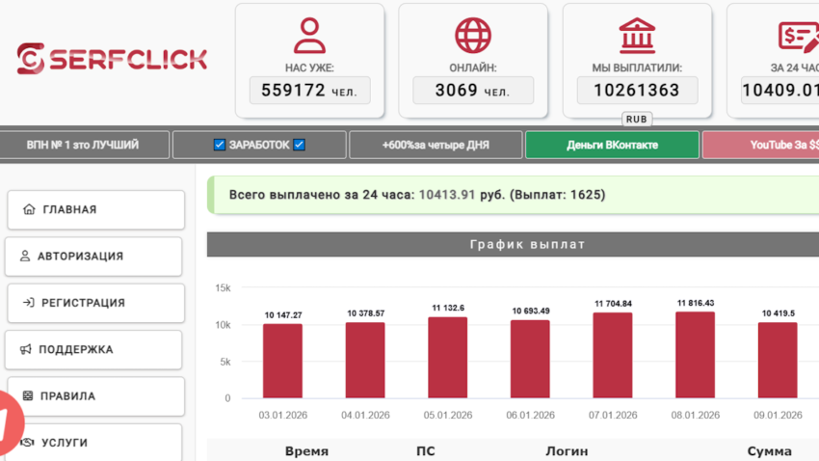The height and width of the screenshot is (461, 819).
Task: Open the ПРАВИЛА menu item
Action: pos(94,396)
